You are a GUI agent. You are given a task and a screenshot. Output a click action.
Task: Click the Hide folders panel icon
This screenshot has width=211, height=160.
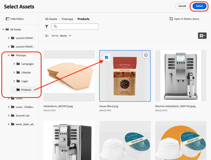coord(8,19)
